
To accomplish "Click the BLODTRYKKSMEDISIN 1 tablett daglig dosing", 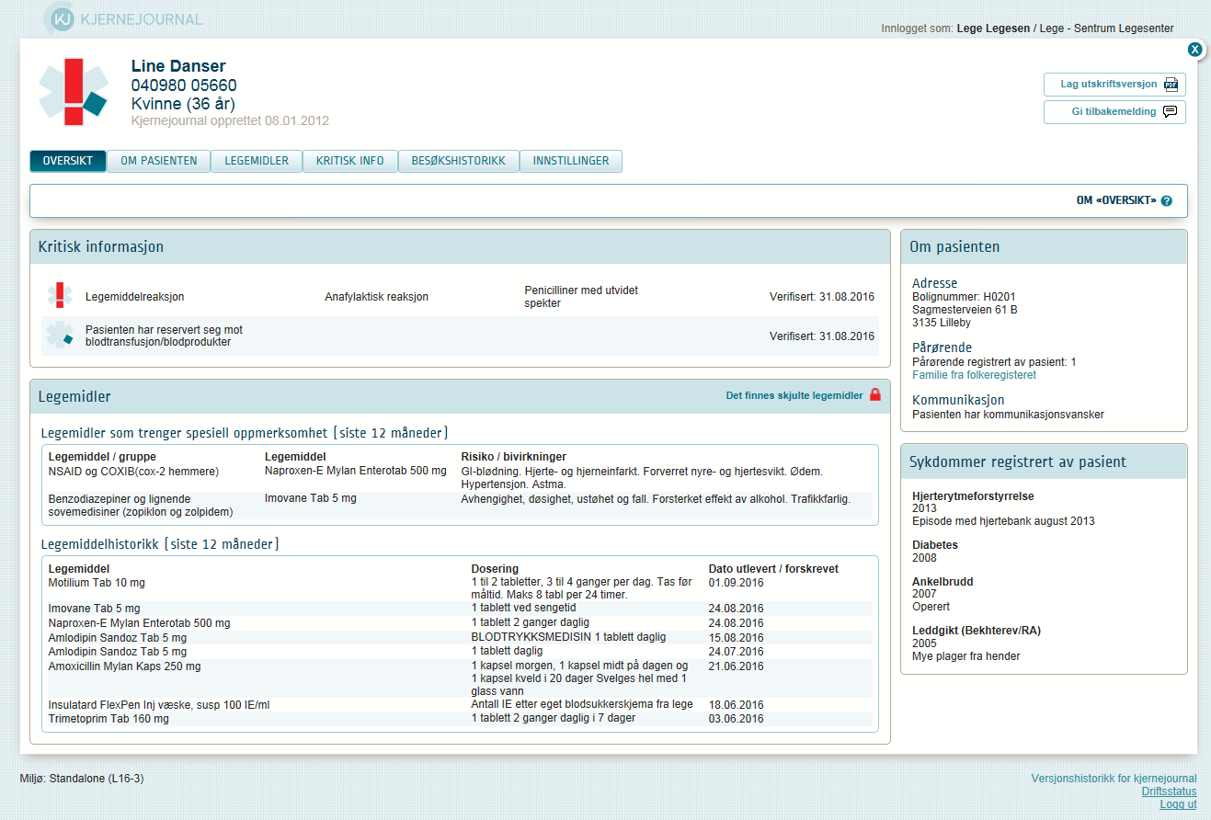I will click(x=568, y=637).
